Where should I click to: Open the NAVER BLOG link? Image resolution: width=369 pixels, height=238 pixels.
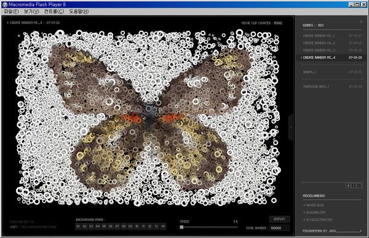[315, 205]
